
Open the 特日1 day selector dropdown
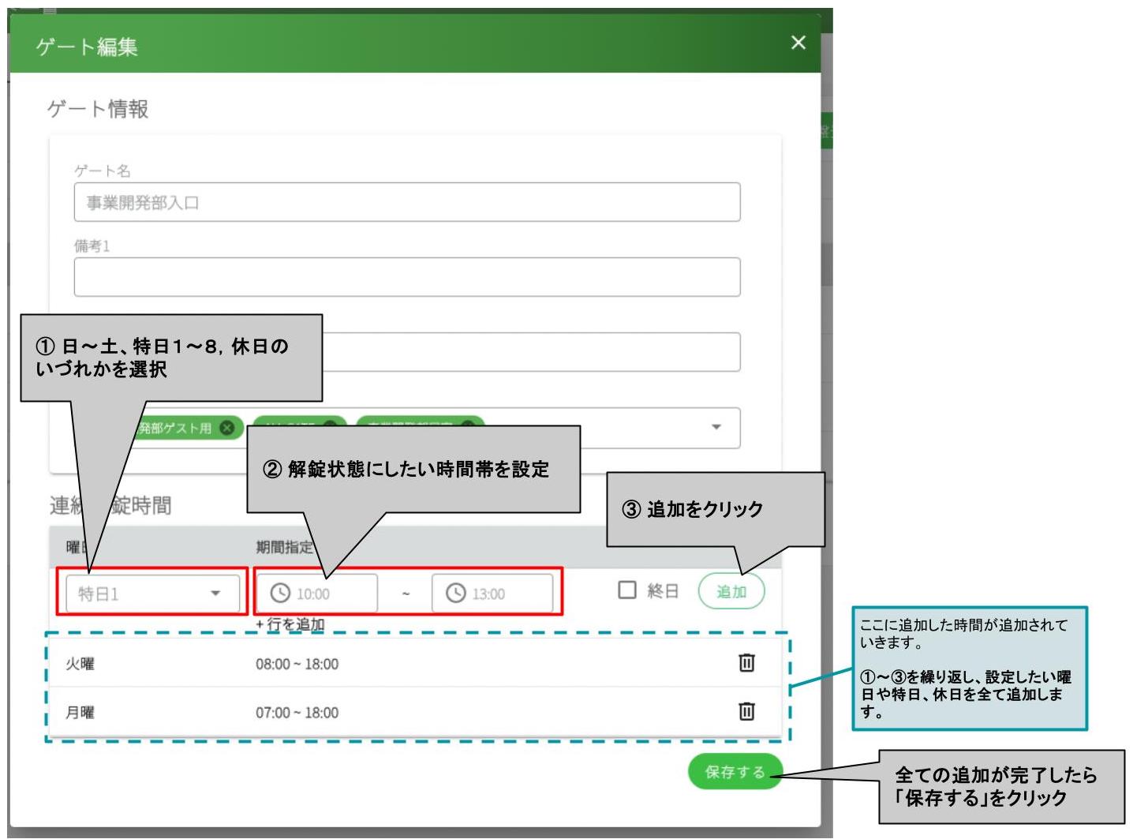pos(152,594)
